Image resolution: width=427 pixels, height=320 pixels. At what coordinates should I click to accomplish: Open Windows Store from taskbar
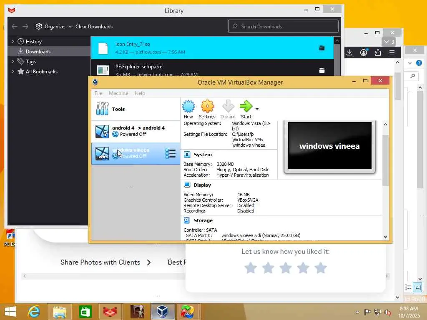[x=85, y=312]
